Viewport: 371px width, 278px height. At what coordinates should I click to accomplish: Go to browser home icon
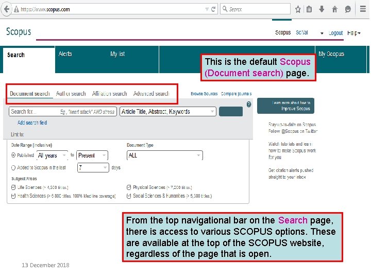pyautogui.click(x=334, y=9)
